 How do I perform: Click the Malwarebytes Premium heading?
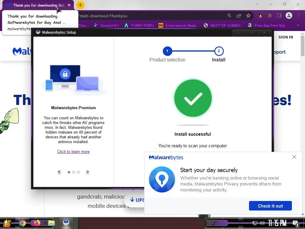(74, 108)
